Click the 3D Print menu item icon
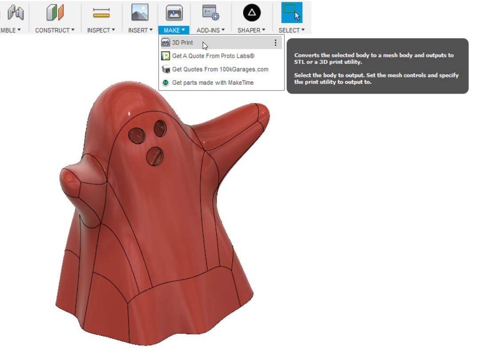This screenshot has height=359, width=479. [165, 43]
